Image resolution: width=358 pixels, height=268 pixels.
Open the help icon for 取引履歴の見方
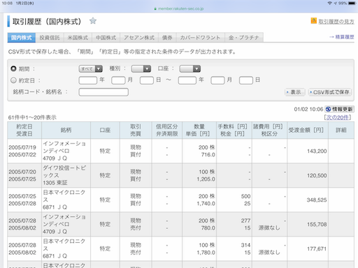pos(314,21)
